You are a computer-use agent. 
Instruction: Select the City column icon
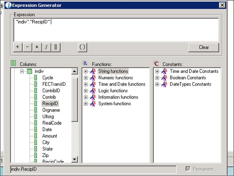pos(36,142)
